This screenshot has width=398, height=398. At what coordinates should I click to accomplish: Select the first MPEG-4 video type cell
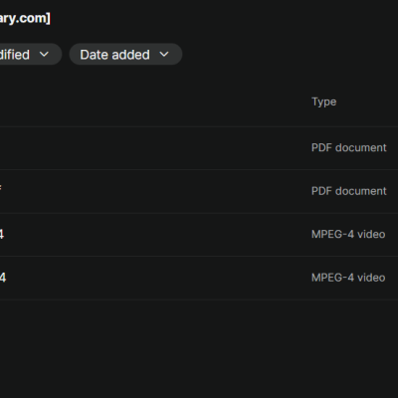348,234
